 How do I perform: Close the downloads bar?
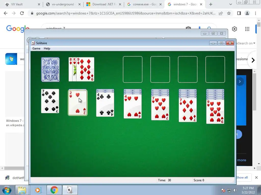(x=256, y=177)
